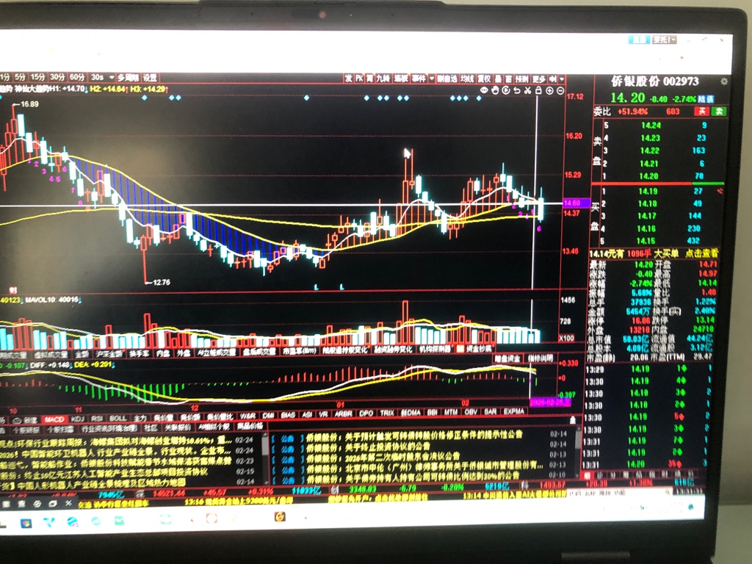Viewport: 752px width, 564px height.
Task: Select the VR indicator tab
Action: tap(323, 414)
